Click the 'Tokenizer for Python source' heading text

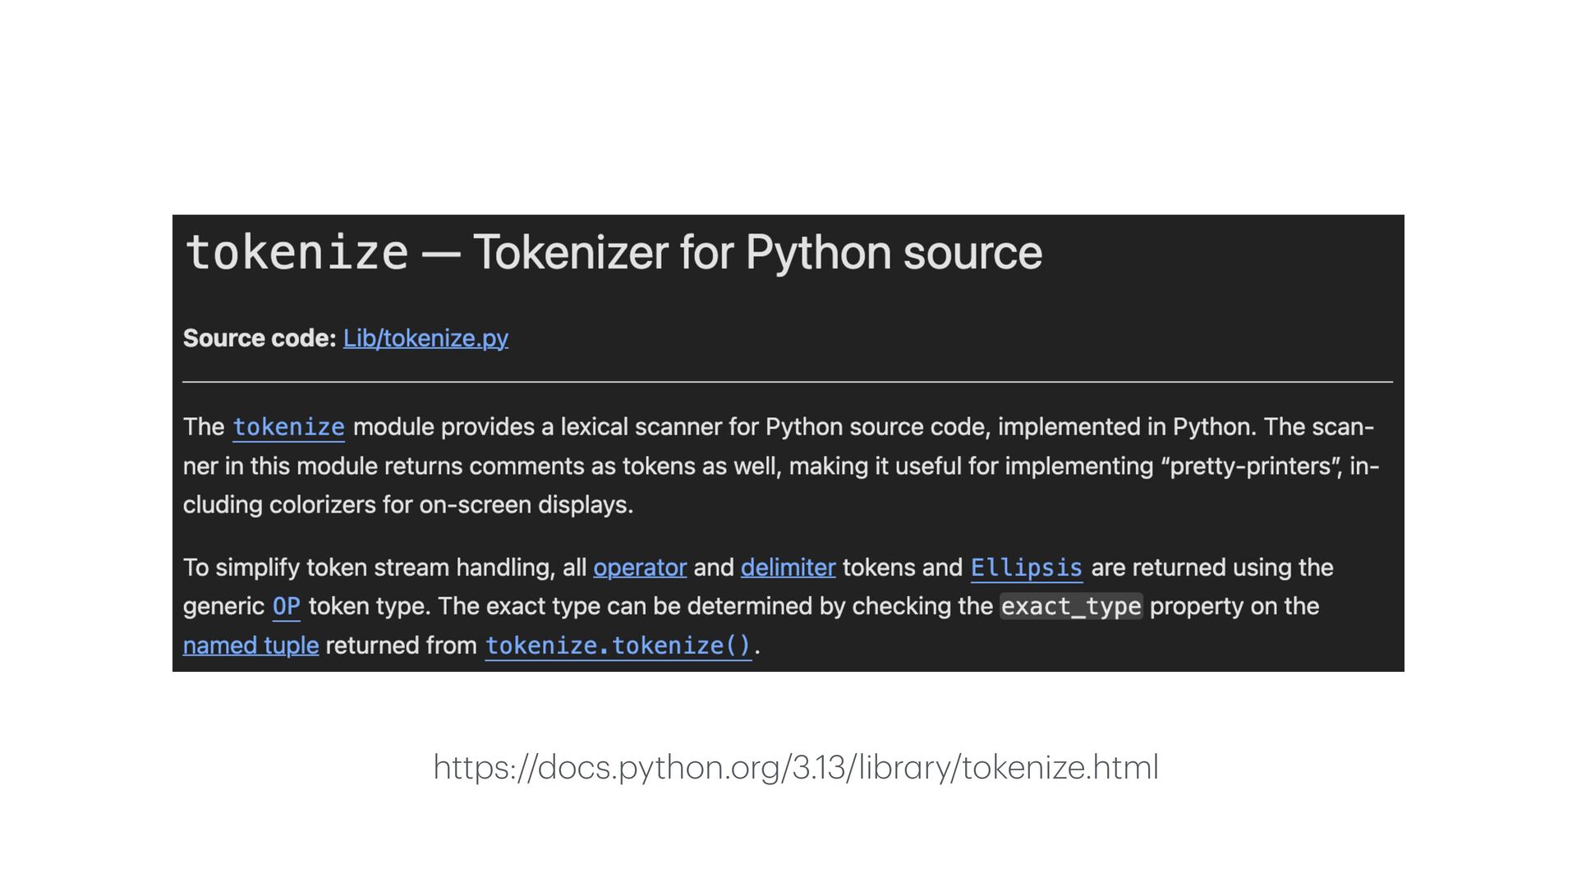point(757,252)
